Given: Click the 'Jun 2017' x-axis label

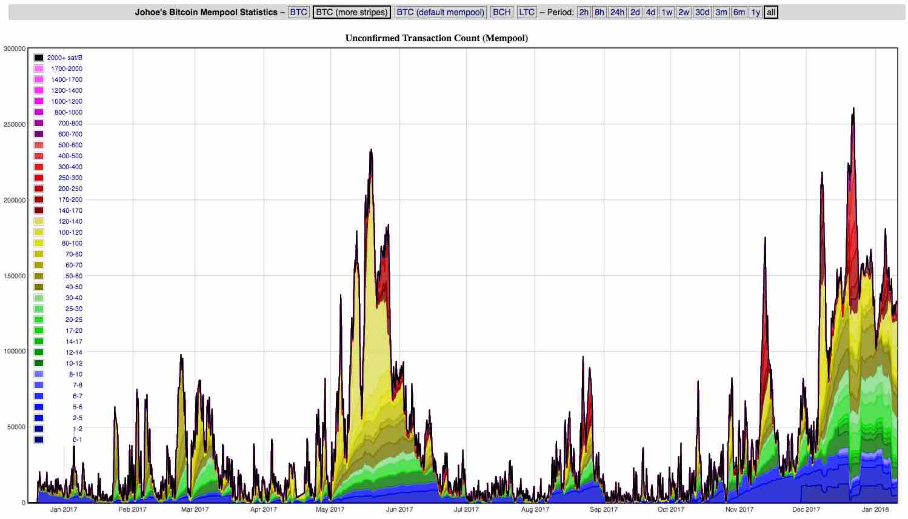Looking at the screenshot, I should 399,509.
